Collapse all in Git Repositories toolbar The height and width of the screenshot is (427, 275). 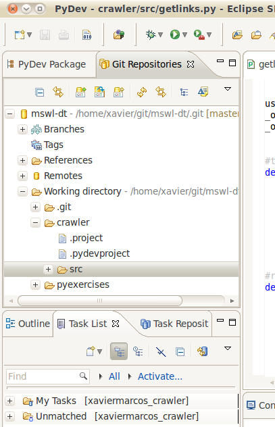click(39, 93)
